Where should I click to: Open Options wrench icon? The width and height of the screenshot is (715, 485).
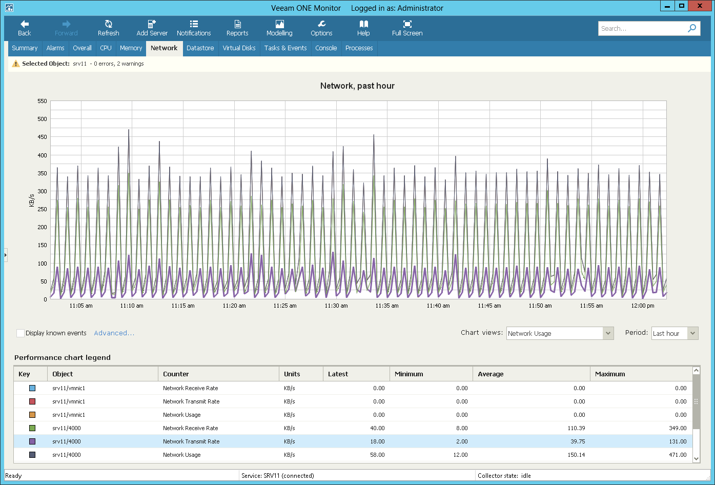coord(321,24)
